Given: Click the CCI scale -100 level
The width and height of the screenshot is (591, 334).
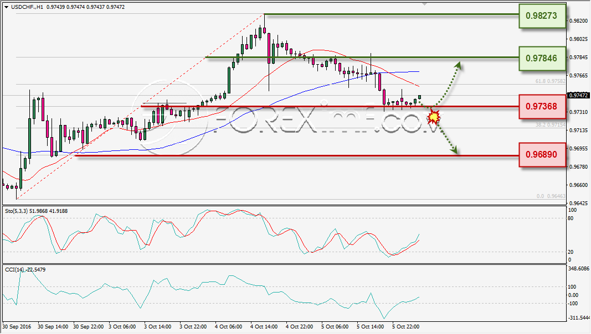Looking at the screenshot, I should [573, 303].
